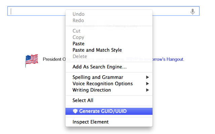This screenshot has width=215, height=134.
Task: Click the Delete menu entry
Action: click(x=80, y=56)
